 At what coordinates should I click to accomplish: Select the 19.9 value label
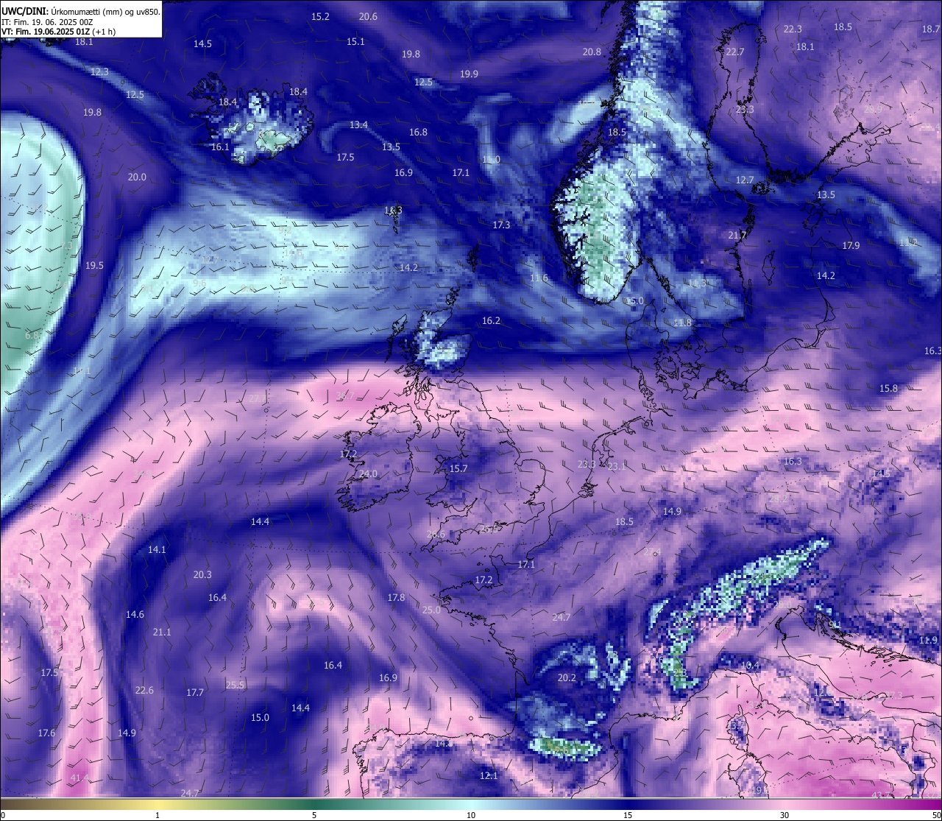469,74
